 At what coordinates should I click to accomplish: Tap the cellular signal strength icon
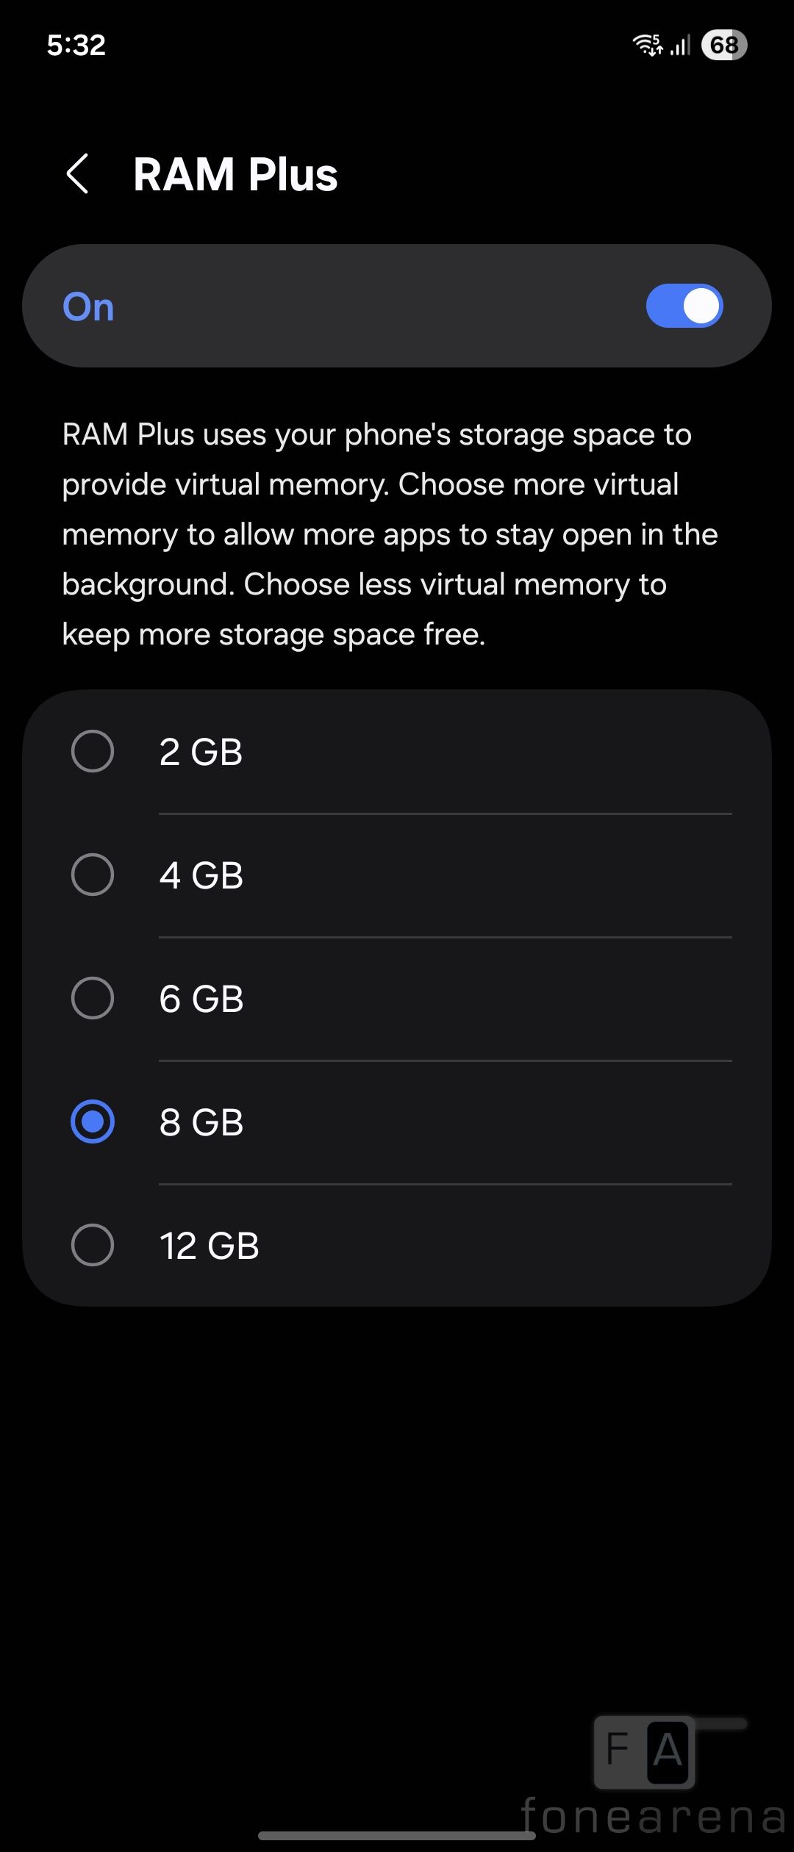[681, 46]
